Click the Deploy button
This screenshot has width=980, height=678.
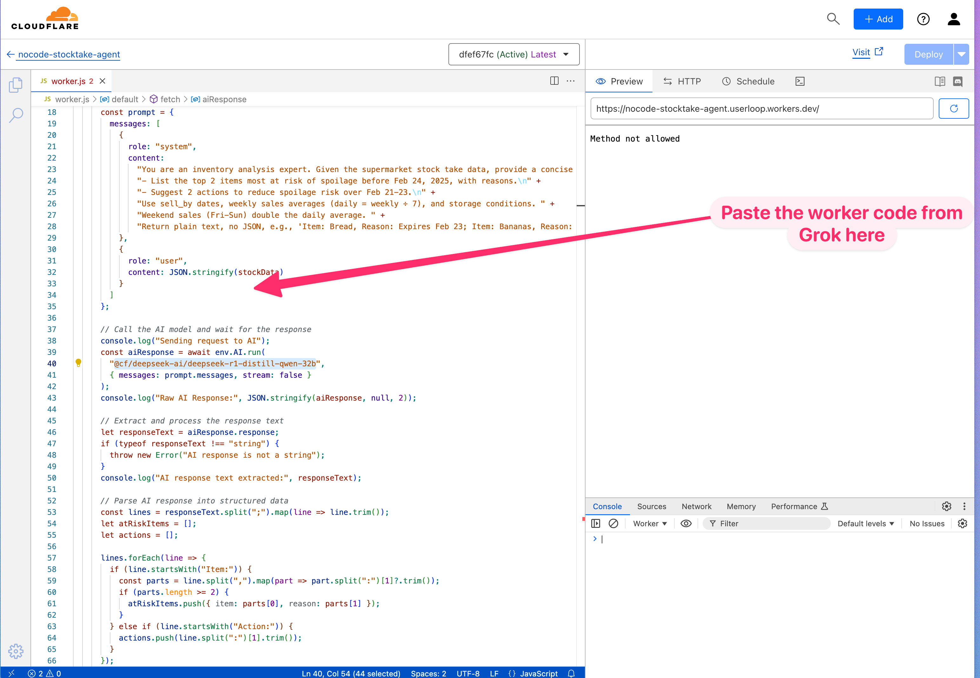(929, 54)
